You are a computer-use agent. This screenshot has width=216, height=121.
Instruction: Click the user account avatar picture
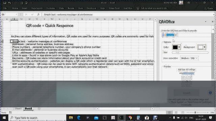(181, 3)
